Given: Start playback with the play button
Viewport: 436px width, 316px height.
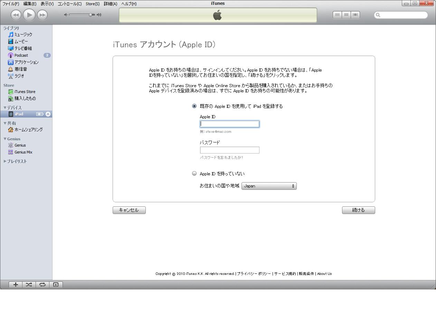Looking at the screenshot, I should 29,15.
